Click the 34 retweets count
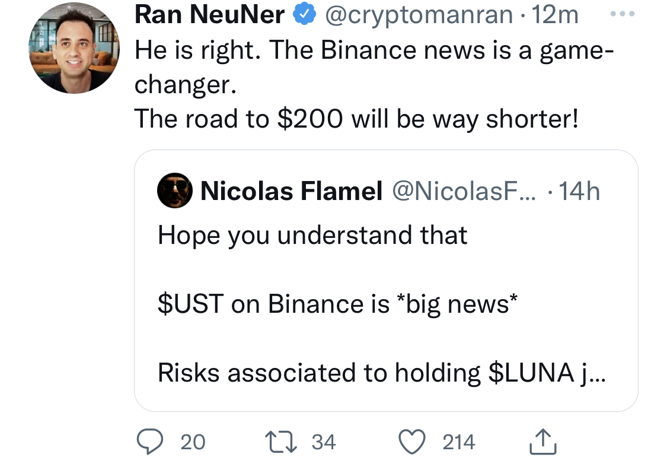 (x=324, y=442)
